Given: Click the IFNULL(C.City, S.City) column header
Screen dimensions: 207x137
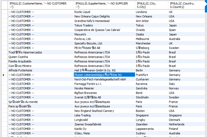Looking at the screenshot, I should 152,5.
